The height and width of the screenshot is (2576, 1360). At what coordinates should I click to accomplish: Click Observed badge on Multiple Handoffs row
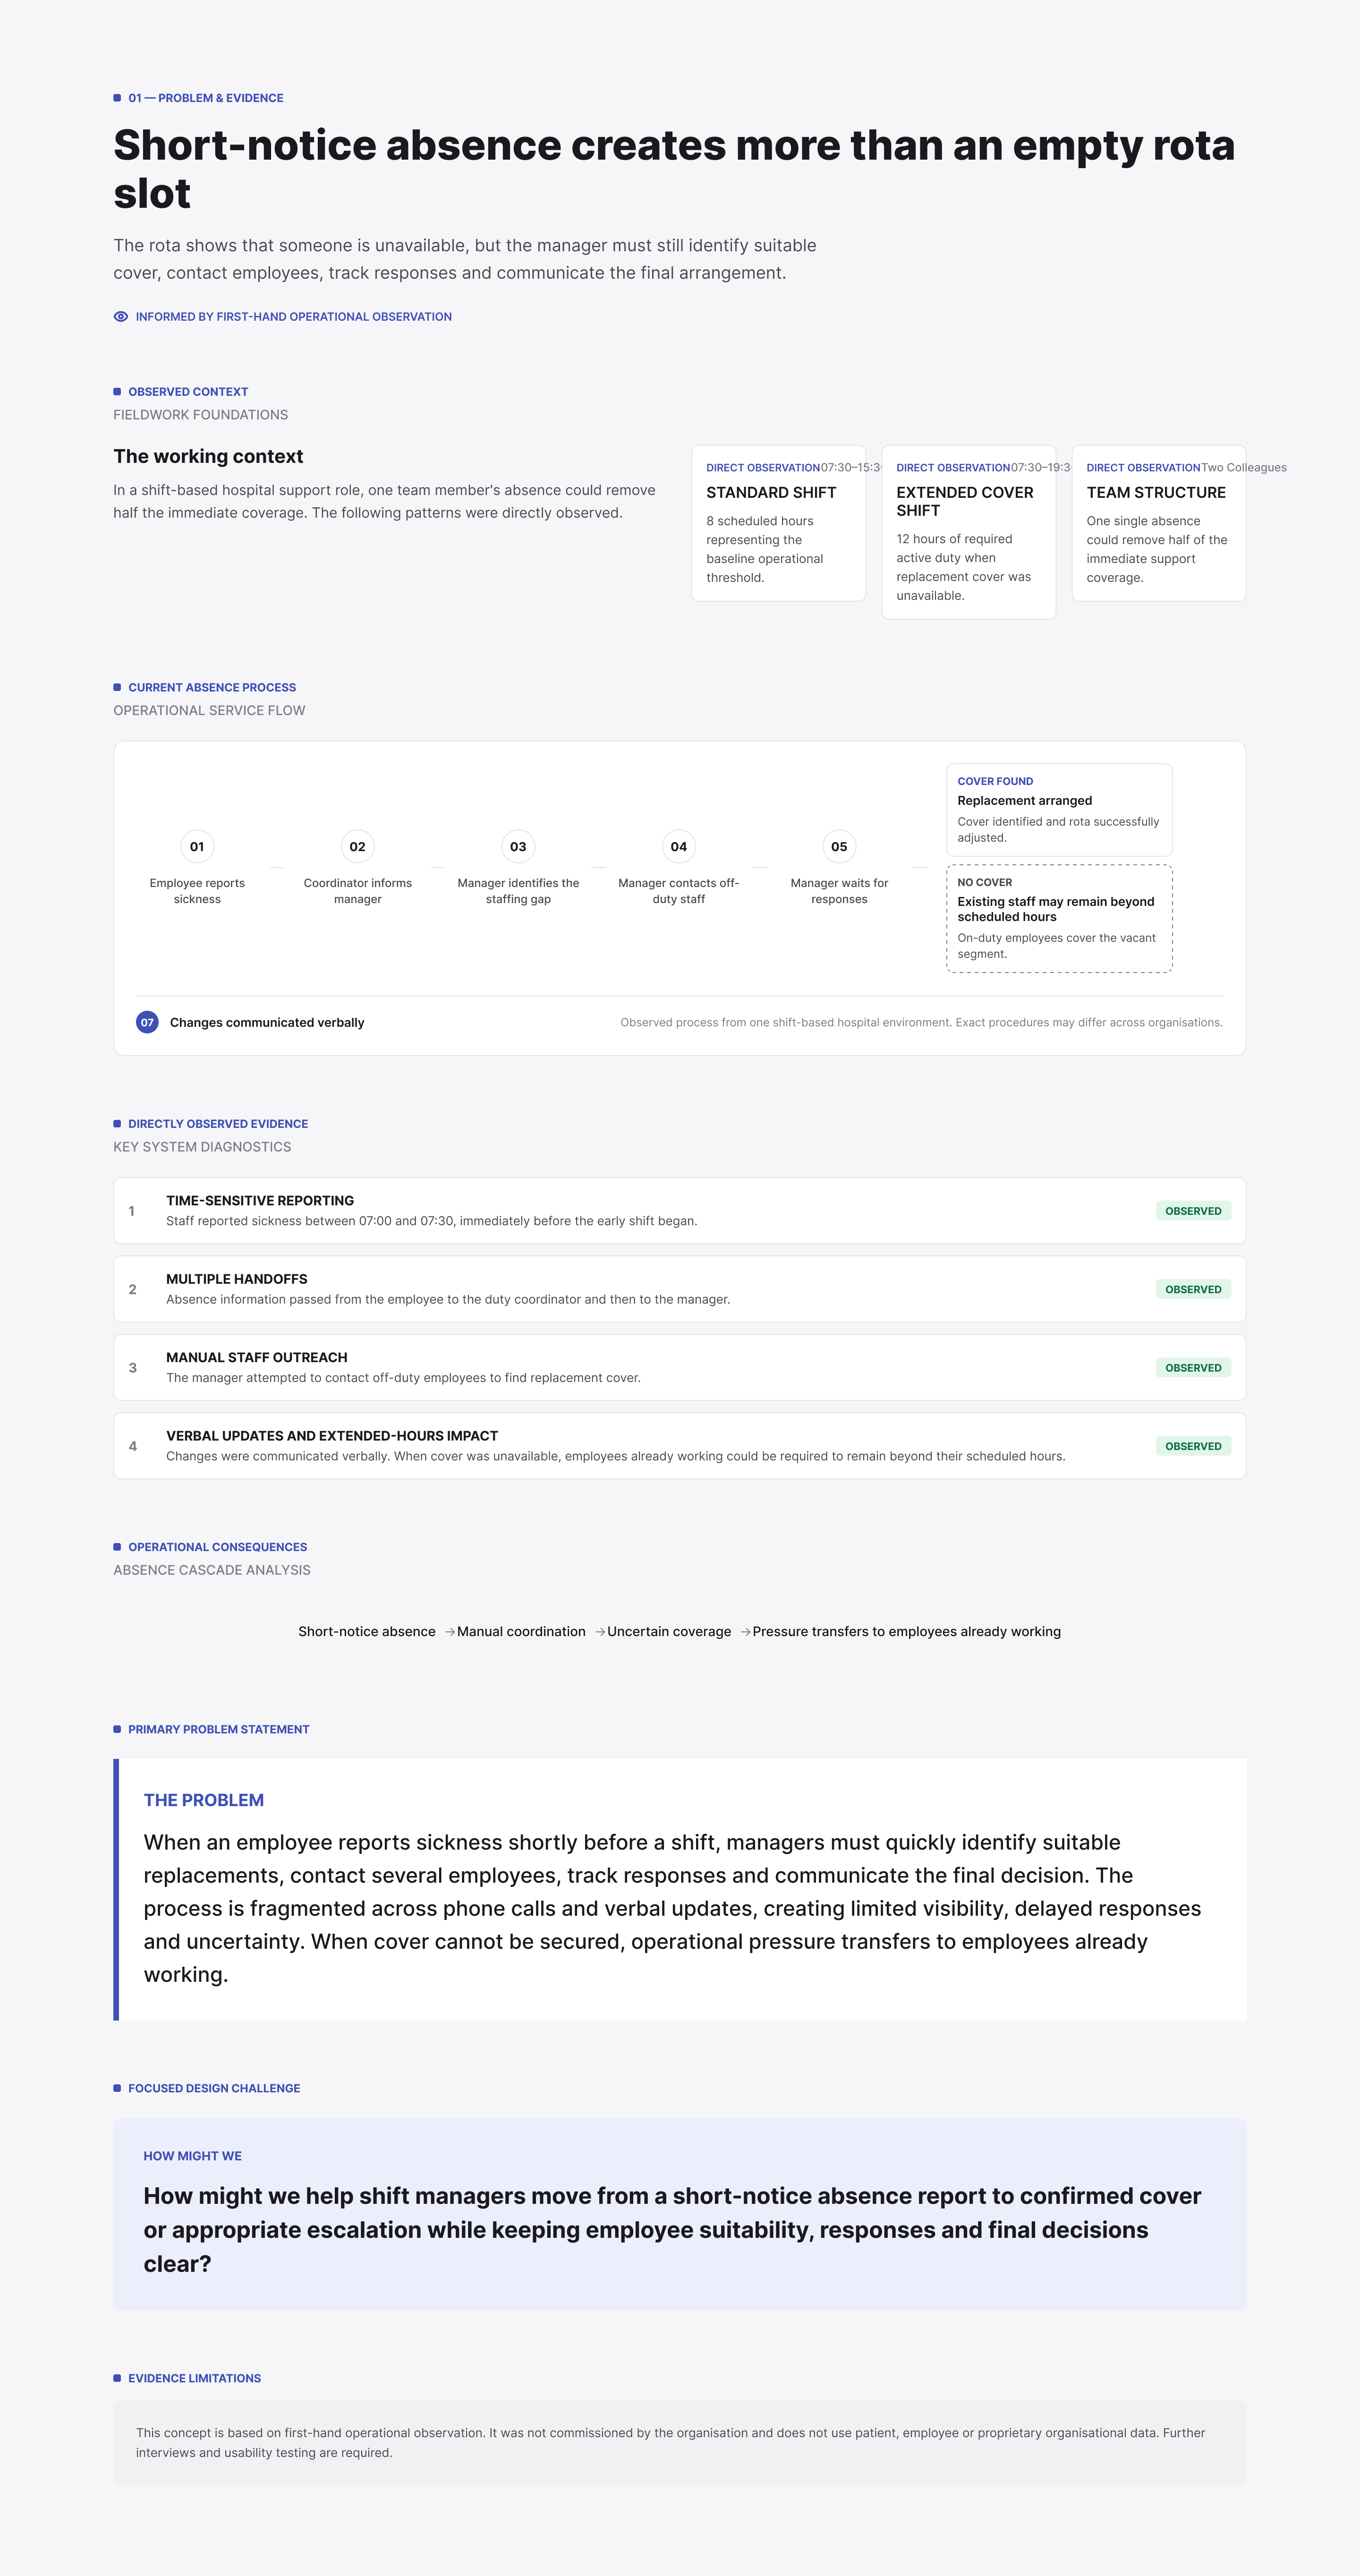coord(1193,1290)
